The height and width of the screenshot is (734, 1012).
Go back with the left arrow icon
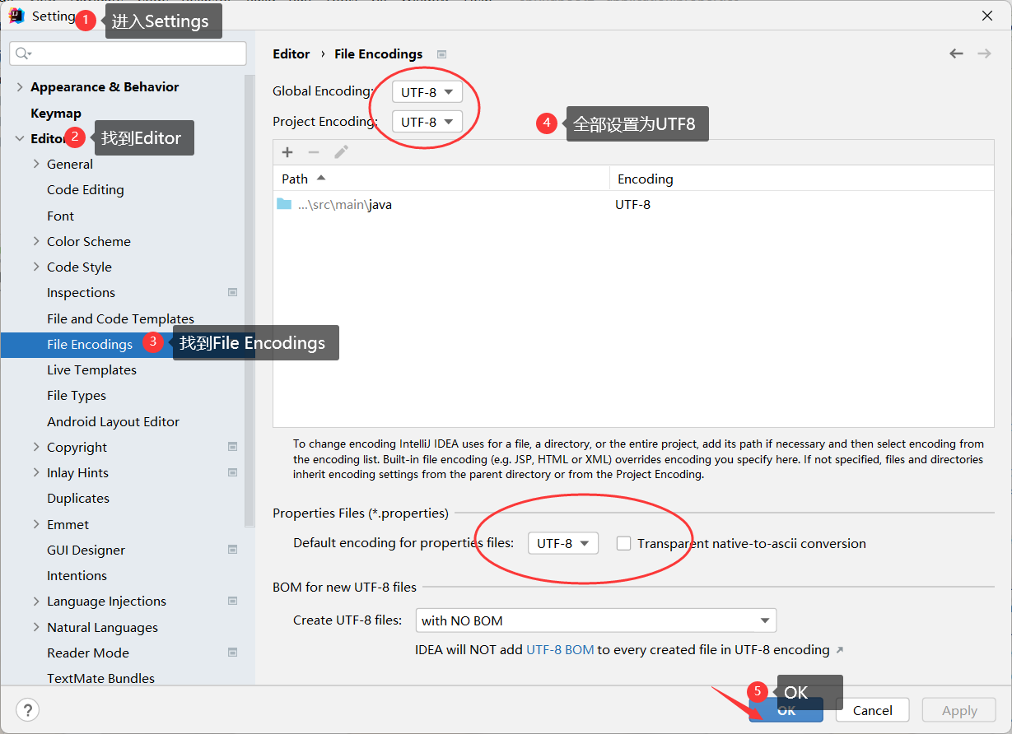coord(956,53)
